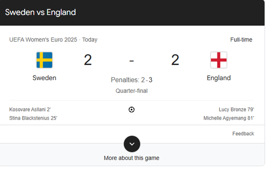
Task: Select scorer Kosovare Asllani 2'
Action: pos(30,110)
